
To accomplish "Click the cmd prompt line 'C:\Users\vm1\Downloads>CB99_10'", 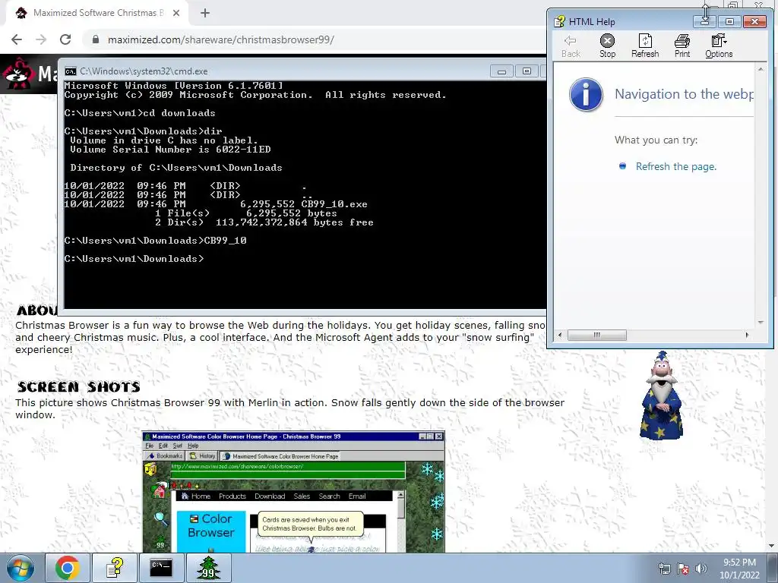I will pos(155,241).
